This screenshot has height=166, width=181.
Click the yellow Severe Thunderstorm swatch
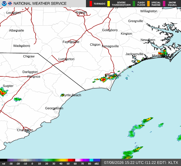(109, 4)
